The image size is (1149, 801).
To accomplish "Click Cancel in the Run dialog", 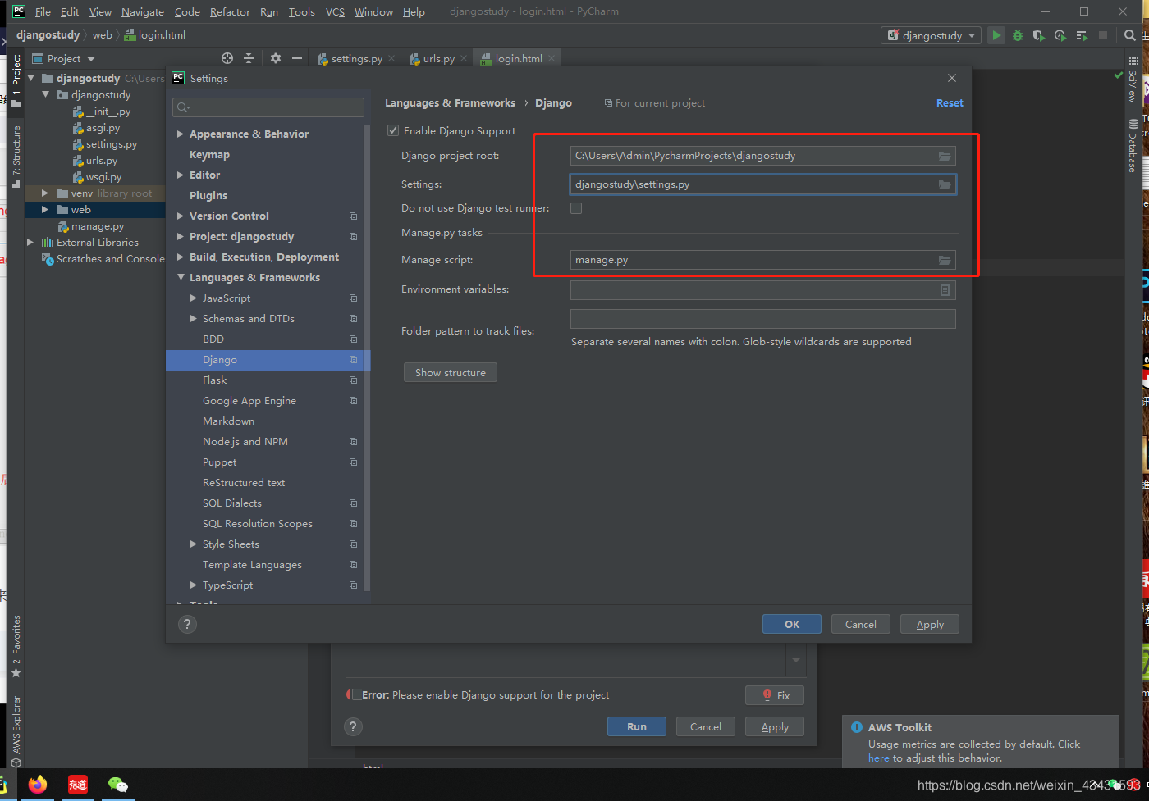I will tap(706, 726).
